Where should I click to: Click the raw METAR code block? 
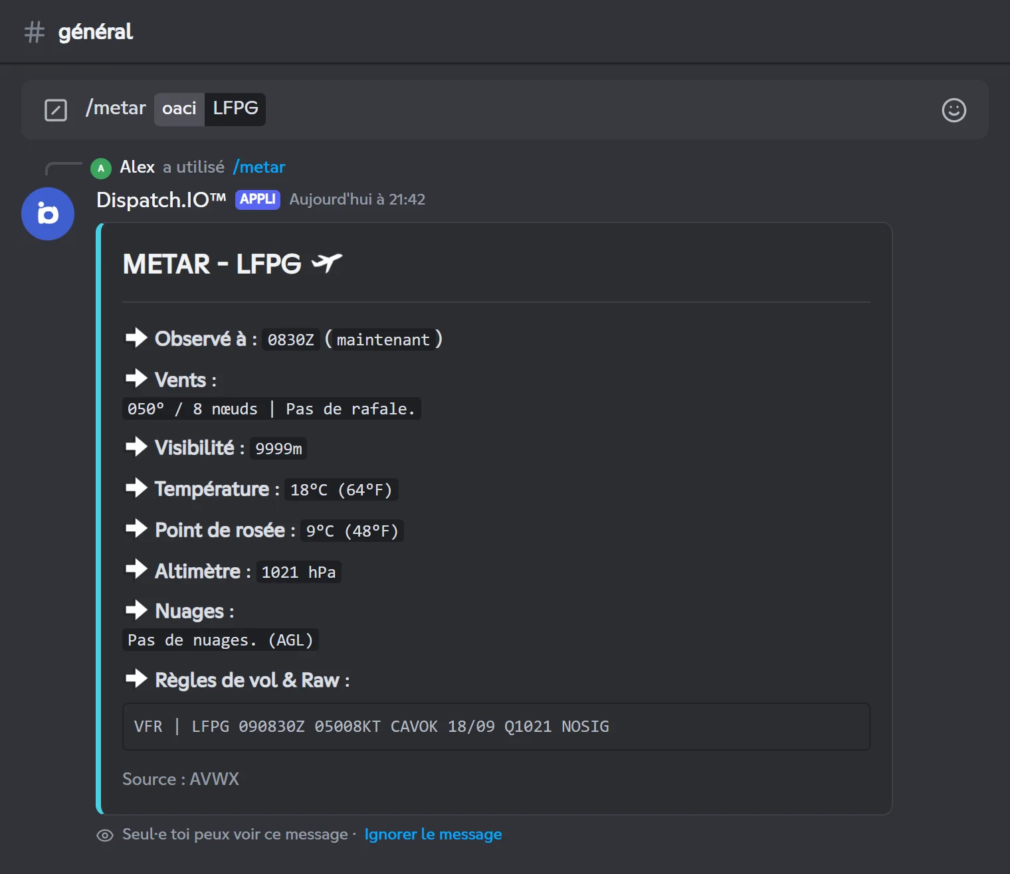[496, 727]
